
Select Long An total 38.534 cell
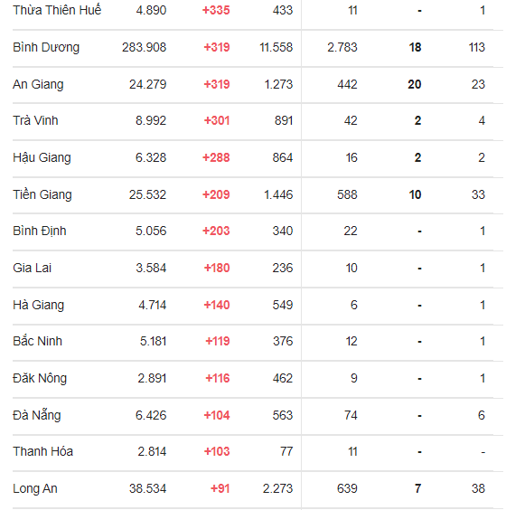[x=147, y=488]
